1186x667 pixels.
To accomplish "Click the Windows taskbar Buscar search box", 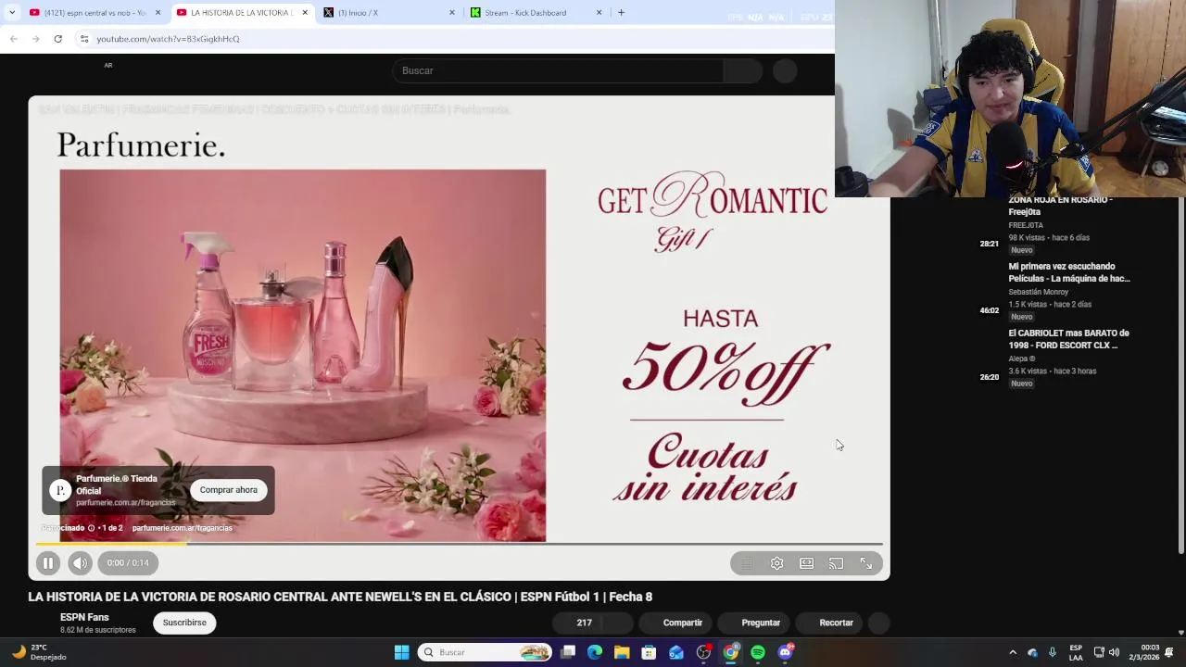I will pyautogui.click(x=485, y=652).
